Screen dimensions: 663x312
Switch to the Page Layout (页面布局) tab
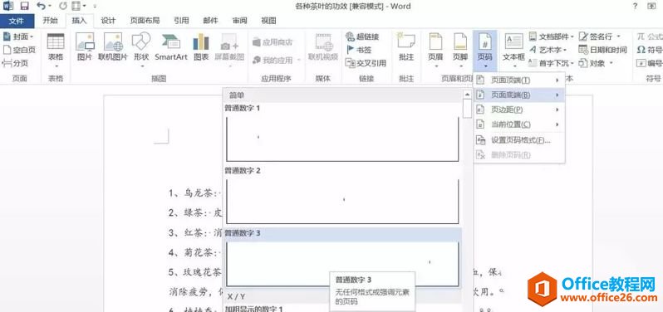point(145,21)
